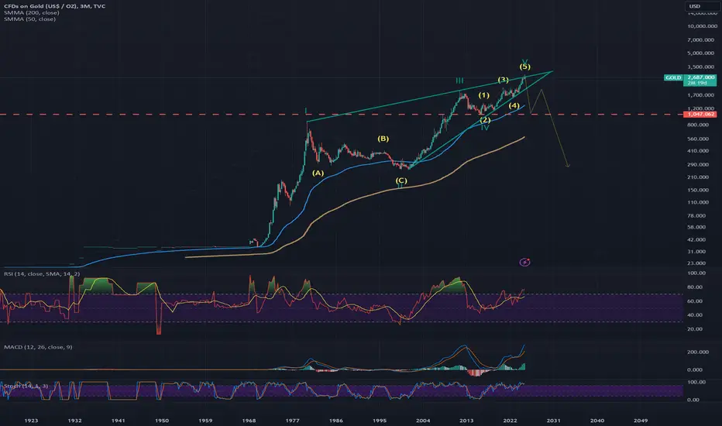Select the yellow (4) wave label

pyautogui.click(x=514, y=105)
